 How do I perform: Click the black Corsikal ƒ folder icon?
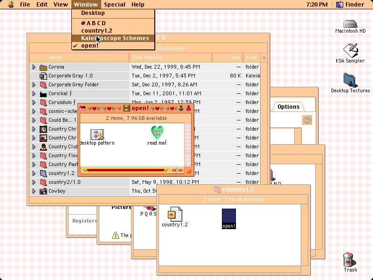coord(43,94)
